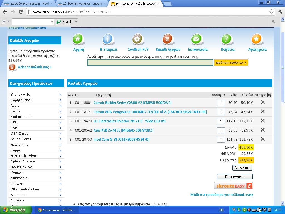Click the Παραγγελία order button
285x214 pixels.
coord(235,177)
